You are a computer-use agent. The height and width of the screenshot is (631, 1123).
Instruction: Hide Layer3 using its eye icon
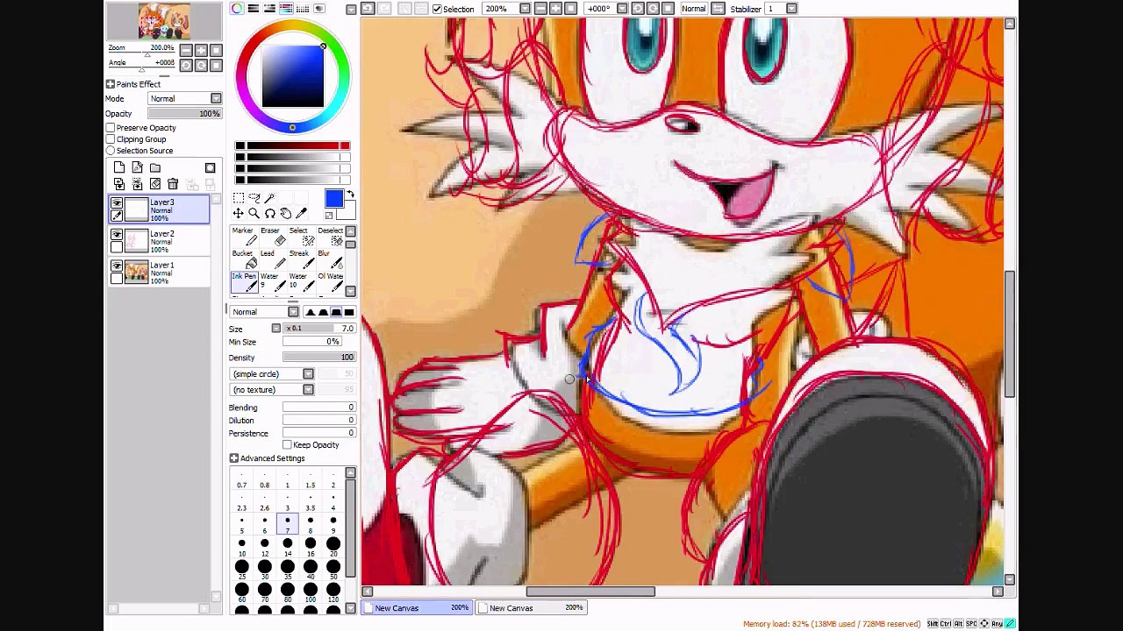[117, 203]
